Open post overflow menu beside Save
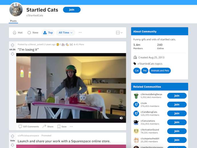The width and height of the screenshot is (197, 148). point(71,127)
